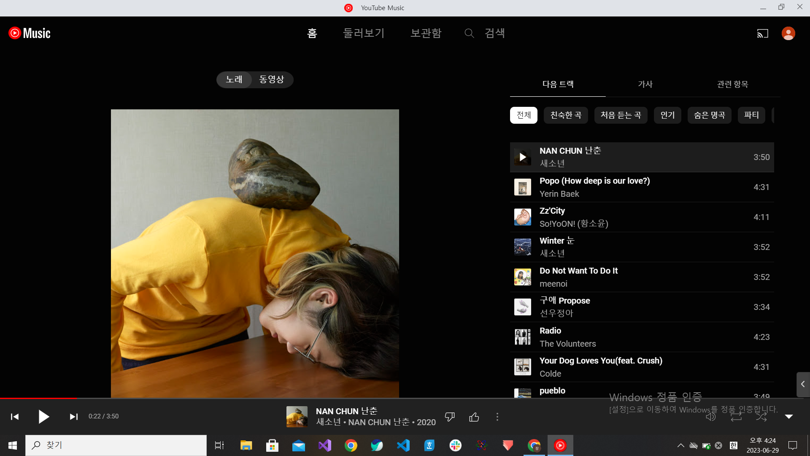
Task: Toggle repeat mode
Action: pyautogui.click(x=736, y=417)
